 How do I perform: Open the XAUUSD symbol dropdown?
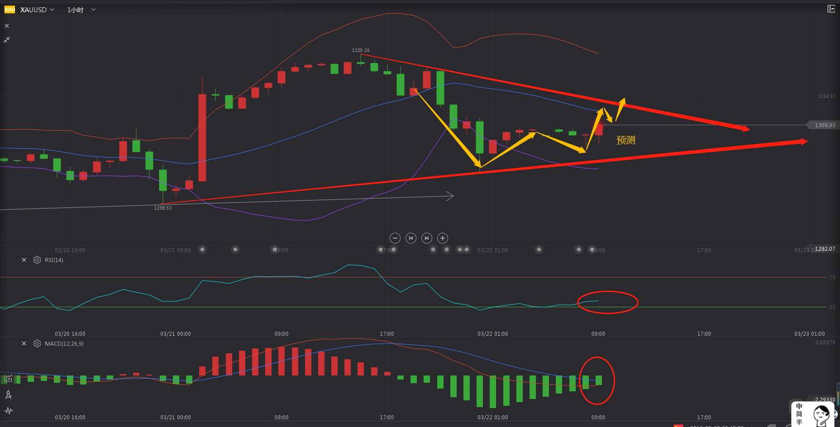(x=37, y=9)
